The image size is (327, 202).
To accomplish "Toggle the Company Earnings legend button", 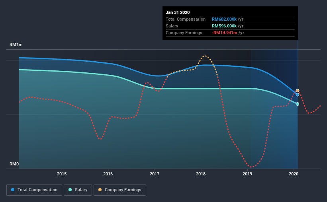I will 120,190.
